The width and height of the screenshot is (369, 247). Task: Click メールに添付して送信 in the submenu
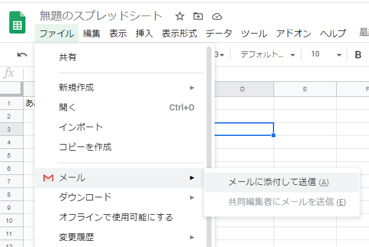[x=282, y=182]
